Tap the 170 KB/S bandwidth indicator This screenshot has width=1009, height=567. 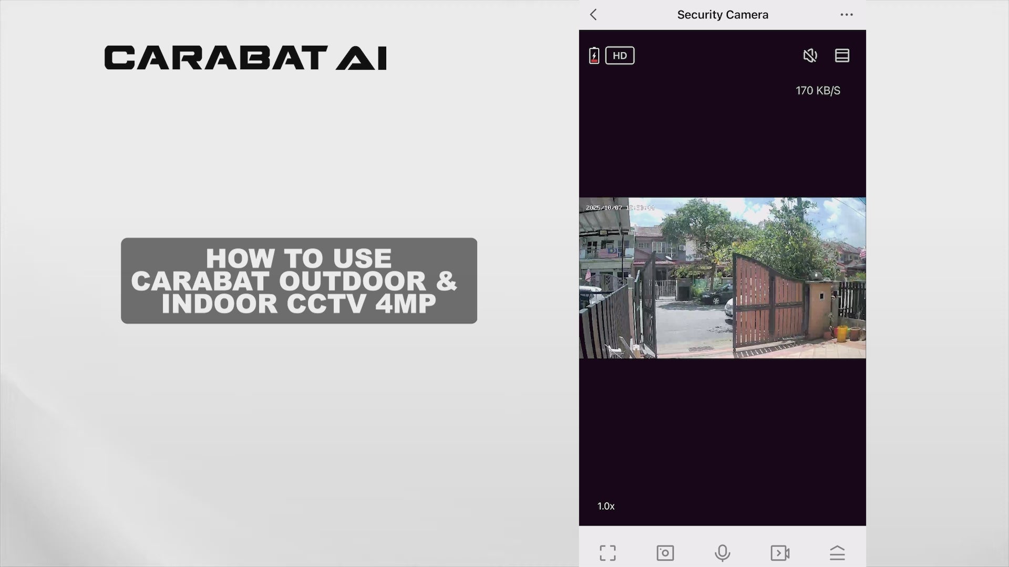(818, 90)
